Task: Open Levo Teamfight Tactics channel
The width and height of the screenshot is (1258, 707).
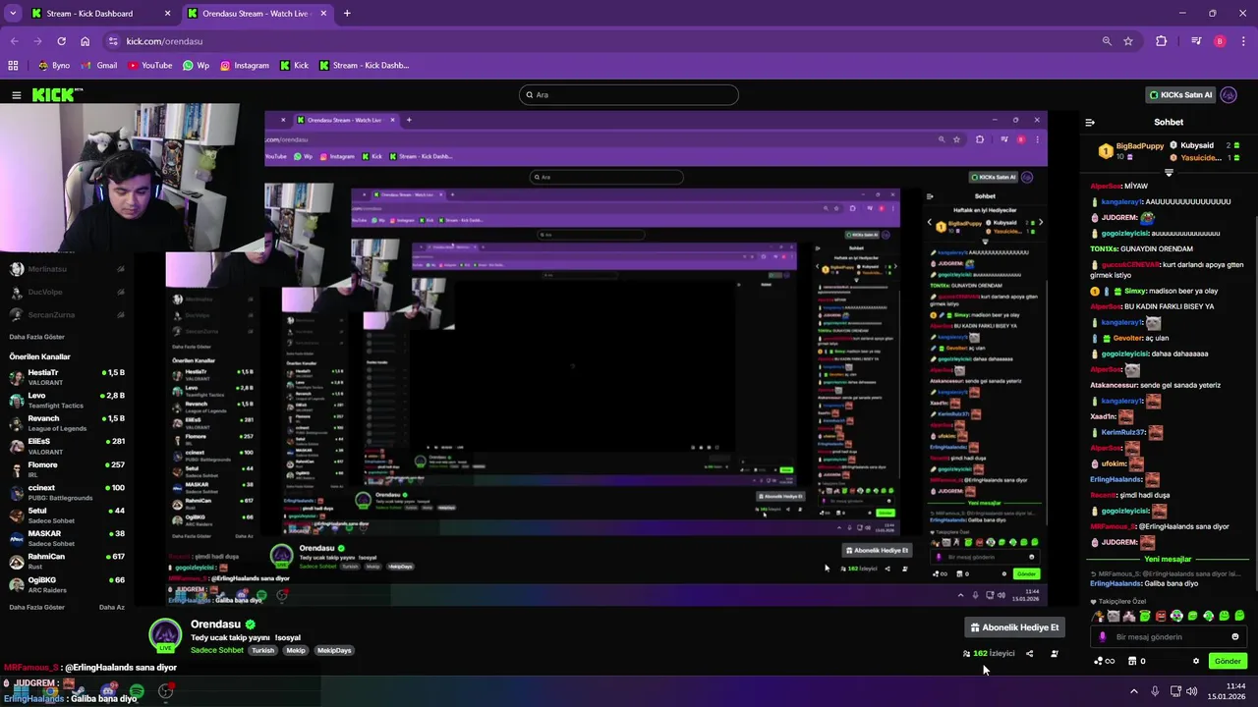Action: pos(67,401)
